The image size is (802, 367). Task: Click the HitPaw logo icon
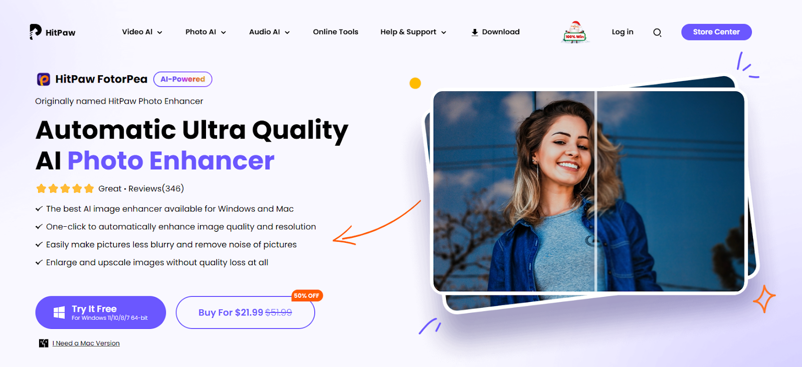click(x=35, y=32)
